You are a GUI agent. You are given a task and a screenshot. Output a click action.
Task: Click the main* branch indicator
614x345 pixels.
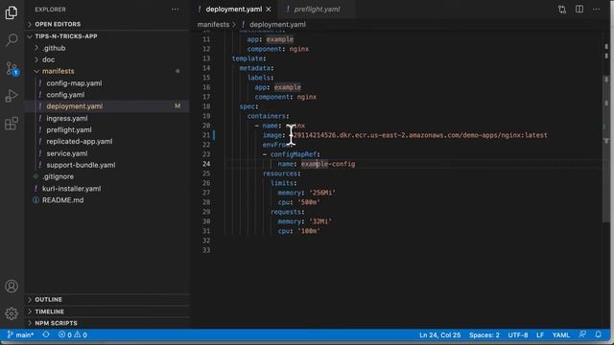[20, 334]
